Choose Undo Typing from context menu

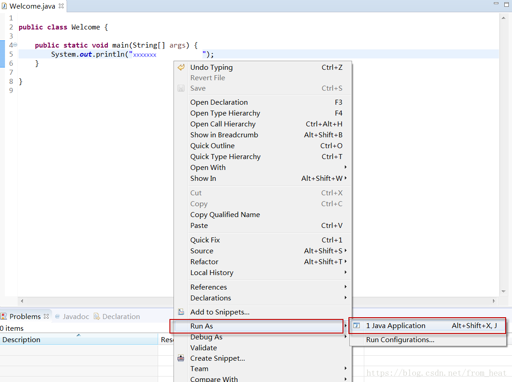click(264, 67)
